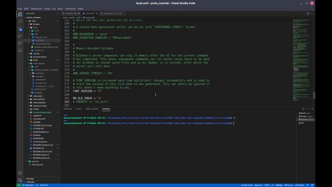
Task: Close the example1.bb editor tab
Action: tap(79, 14)
